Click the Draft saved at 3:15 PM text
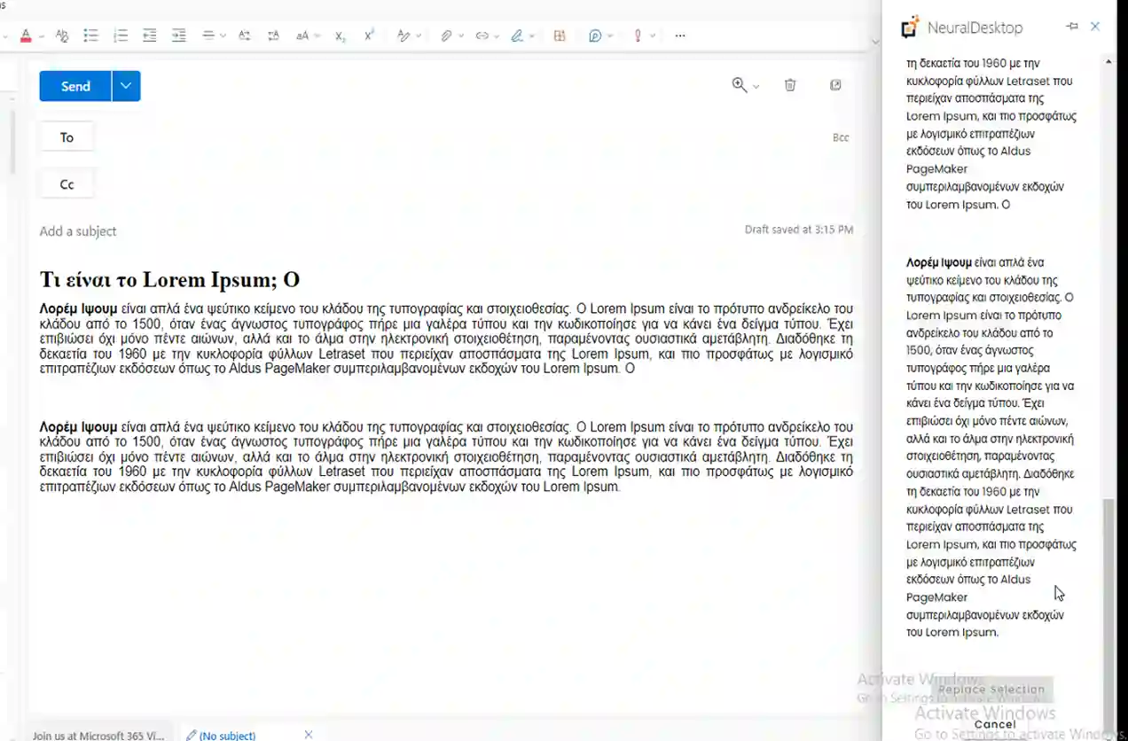The height and width of the screenshot is (741, 1128). point(799,230)
